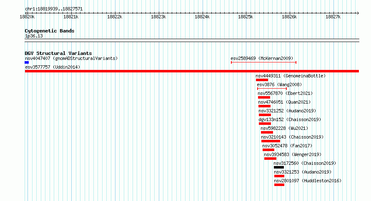Click the esv2589469 thin red span line
The height and width of the screenshot is (201, 371).
point(263,62)
